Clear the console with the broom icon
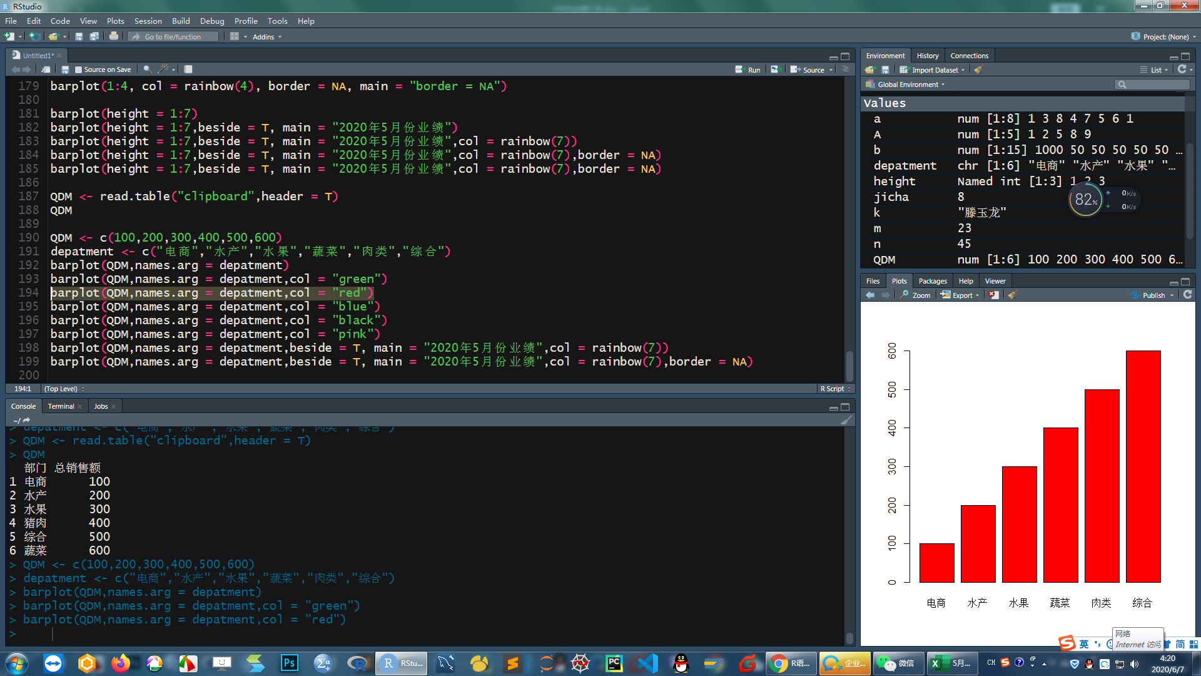Viewport: 1201px width, 676px height. (846, 420)
